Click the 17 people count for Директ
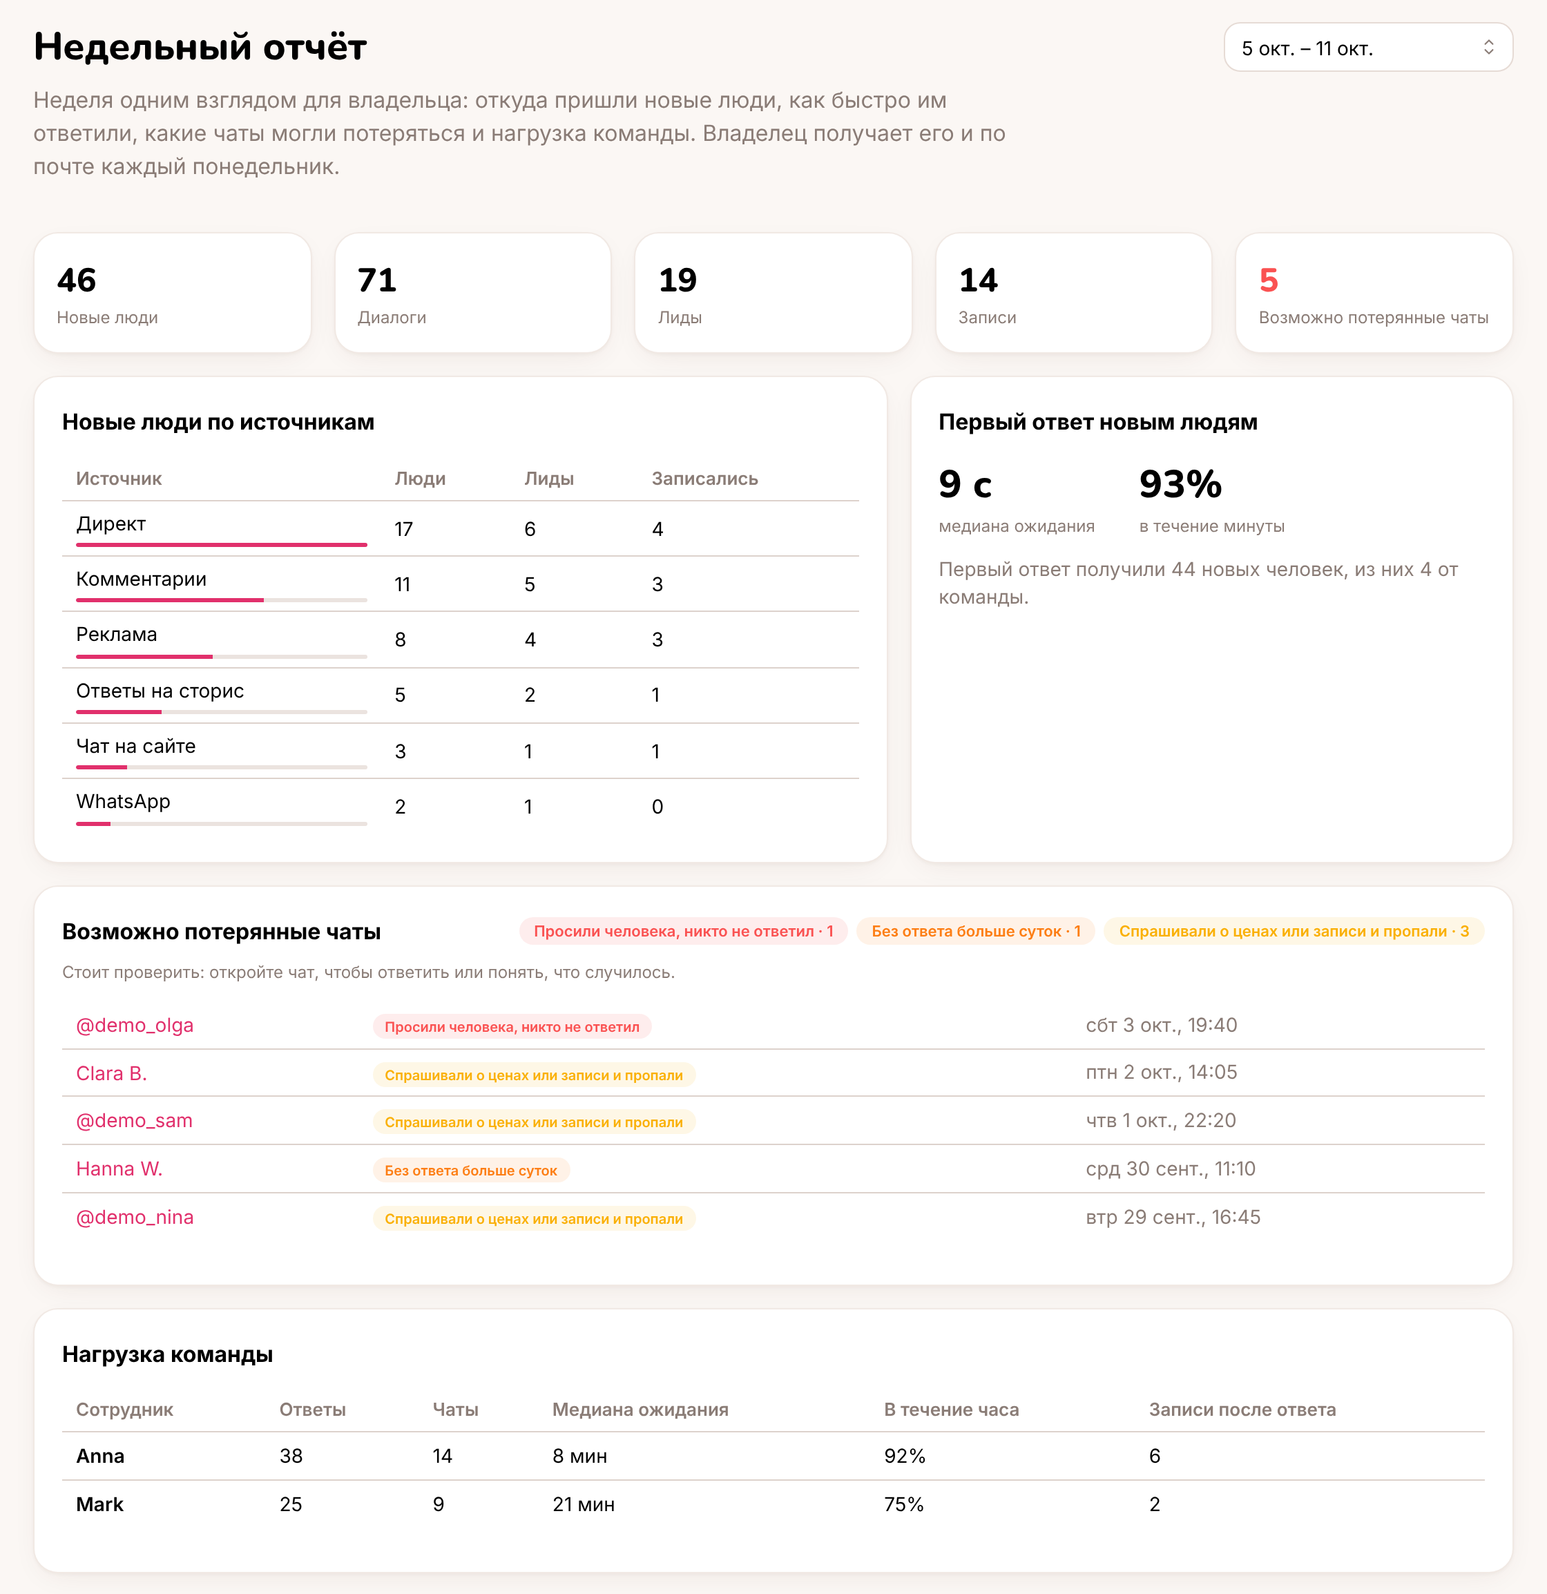Viewport: 1547px width, 1594px height. click(x=403, y=530)
